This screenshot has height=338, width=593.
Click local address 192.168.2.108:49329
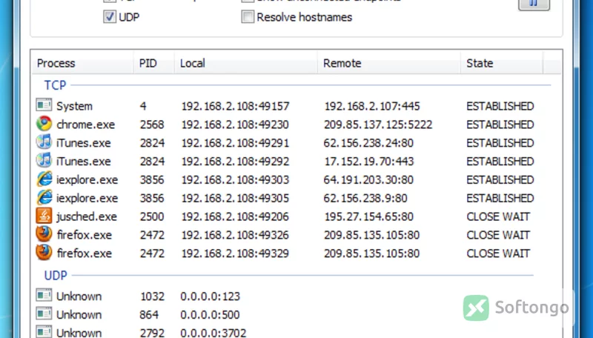[x=235, y=253]
